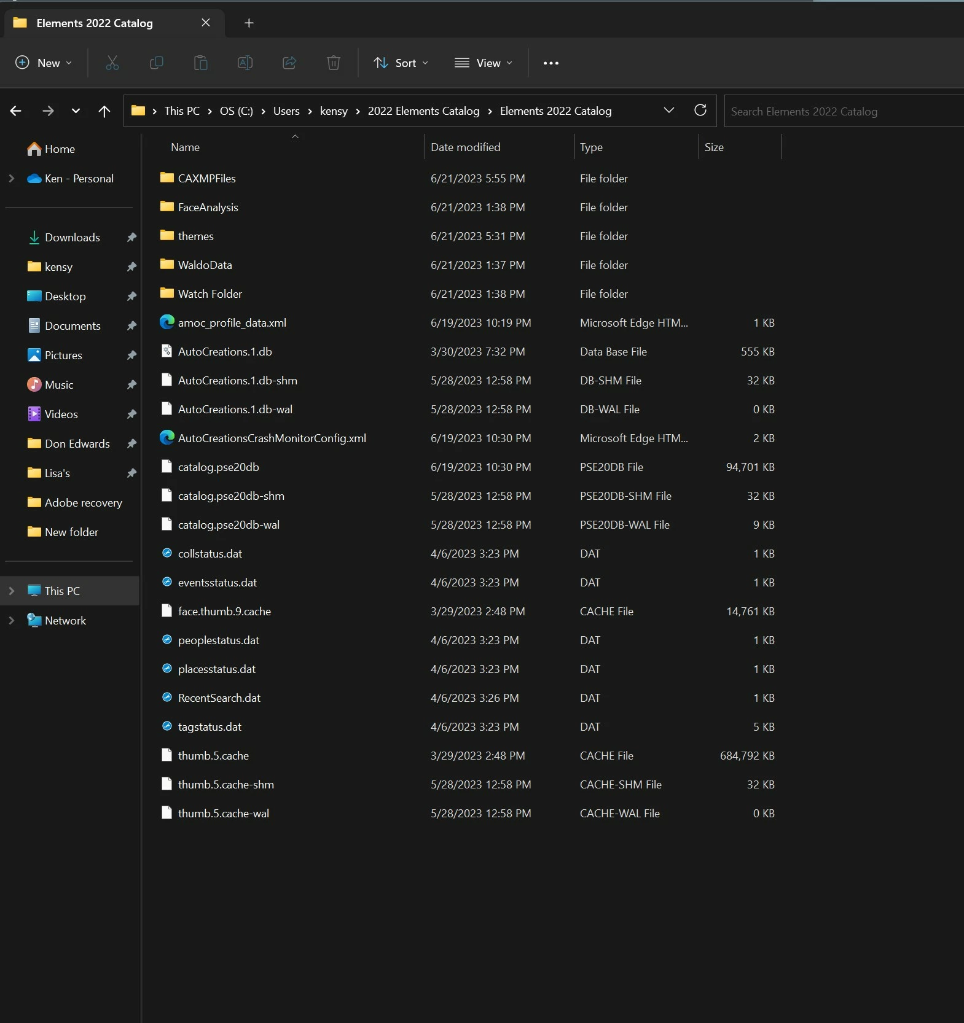This screenshot has width=964, height=1023.
Task: Open a new tab with plus icon
Action: 249,23
